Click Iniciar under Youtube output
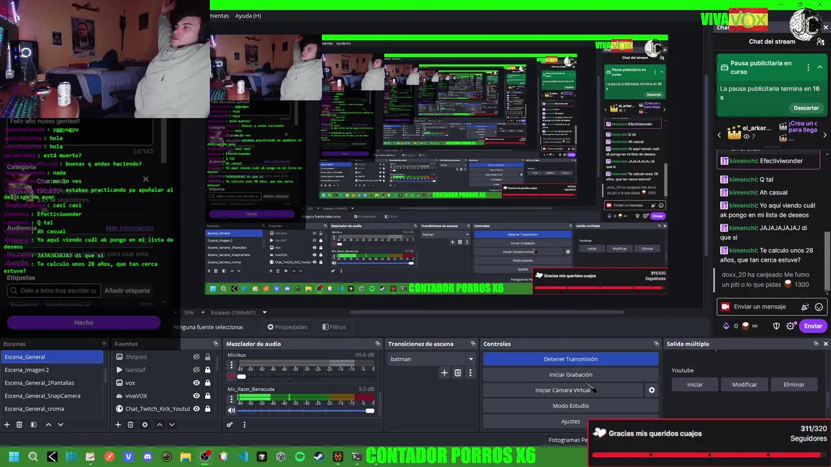 tap(695, 385)
